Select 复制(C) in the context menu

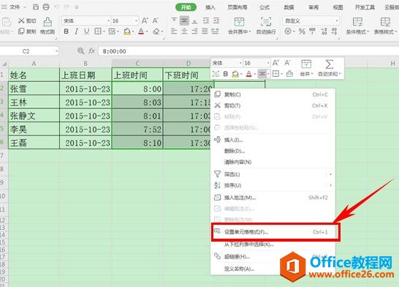point(273,94)
